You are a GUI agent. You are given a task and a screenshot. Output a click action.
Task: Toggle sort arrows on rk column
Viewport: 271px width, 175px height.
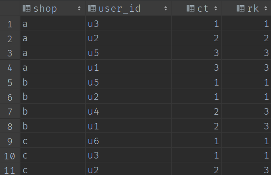265,8
